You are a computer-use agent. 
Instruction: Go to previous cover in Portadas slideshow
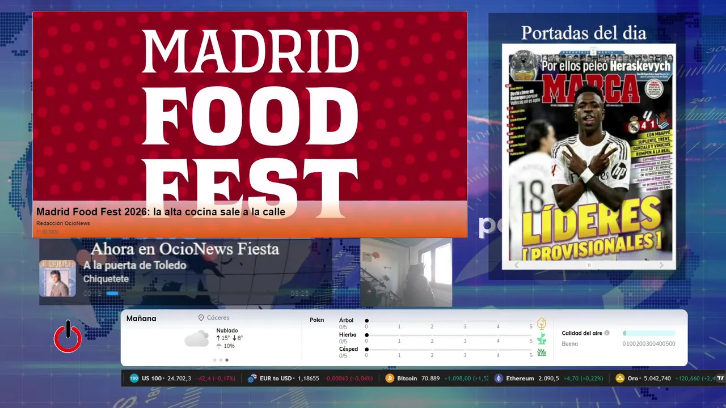click(516, 265)
